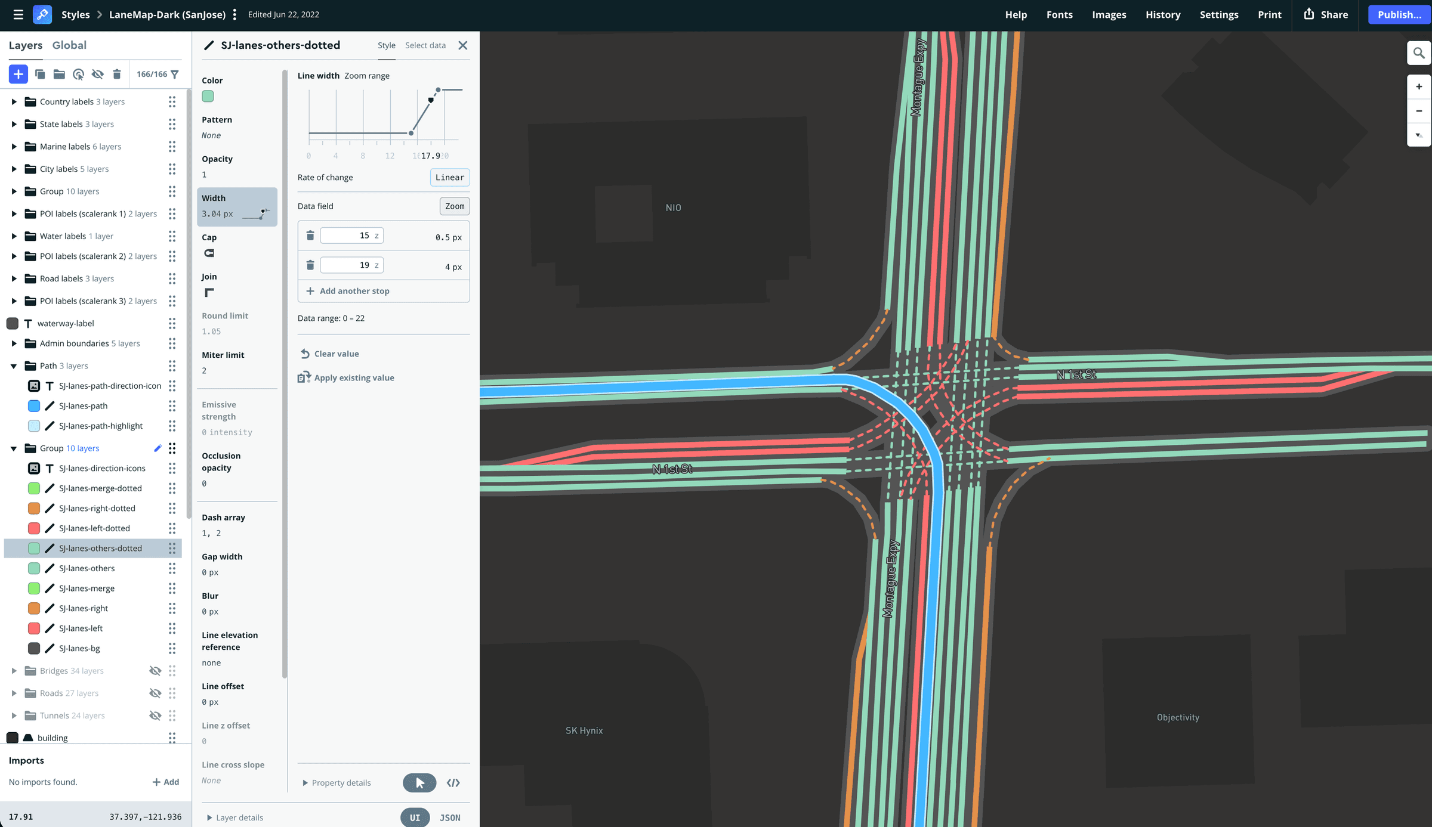Screen dimensions: 1432x827
Task: Expand Marine labels folder
Action: [x=14, y=147]
